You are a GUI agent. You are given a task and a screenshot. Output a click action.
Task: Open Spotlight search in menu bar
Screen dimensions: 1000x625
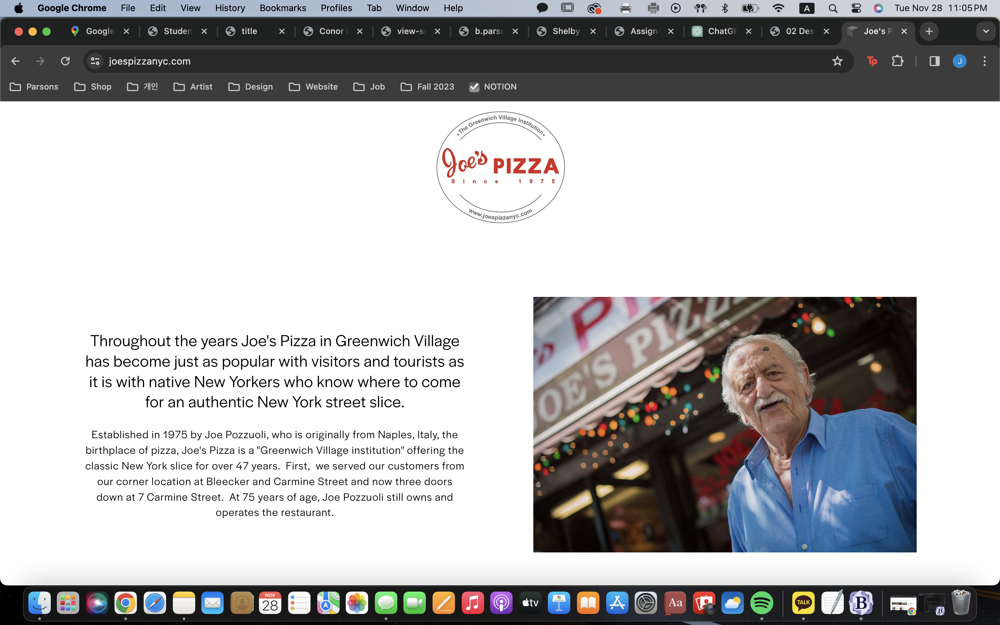tap(833, 8)
